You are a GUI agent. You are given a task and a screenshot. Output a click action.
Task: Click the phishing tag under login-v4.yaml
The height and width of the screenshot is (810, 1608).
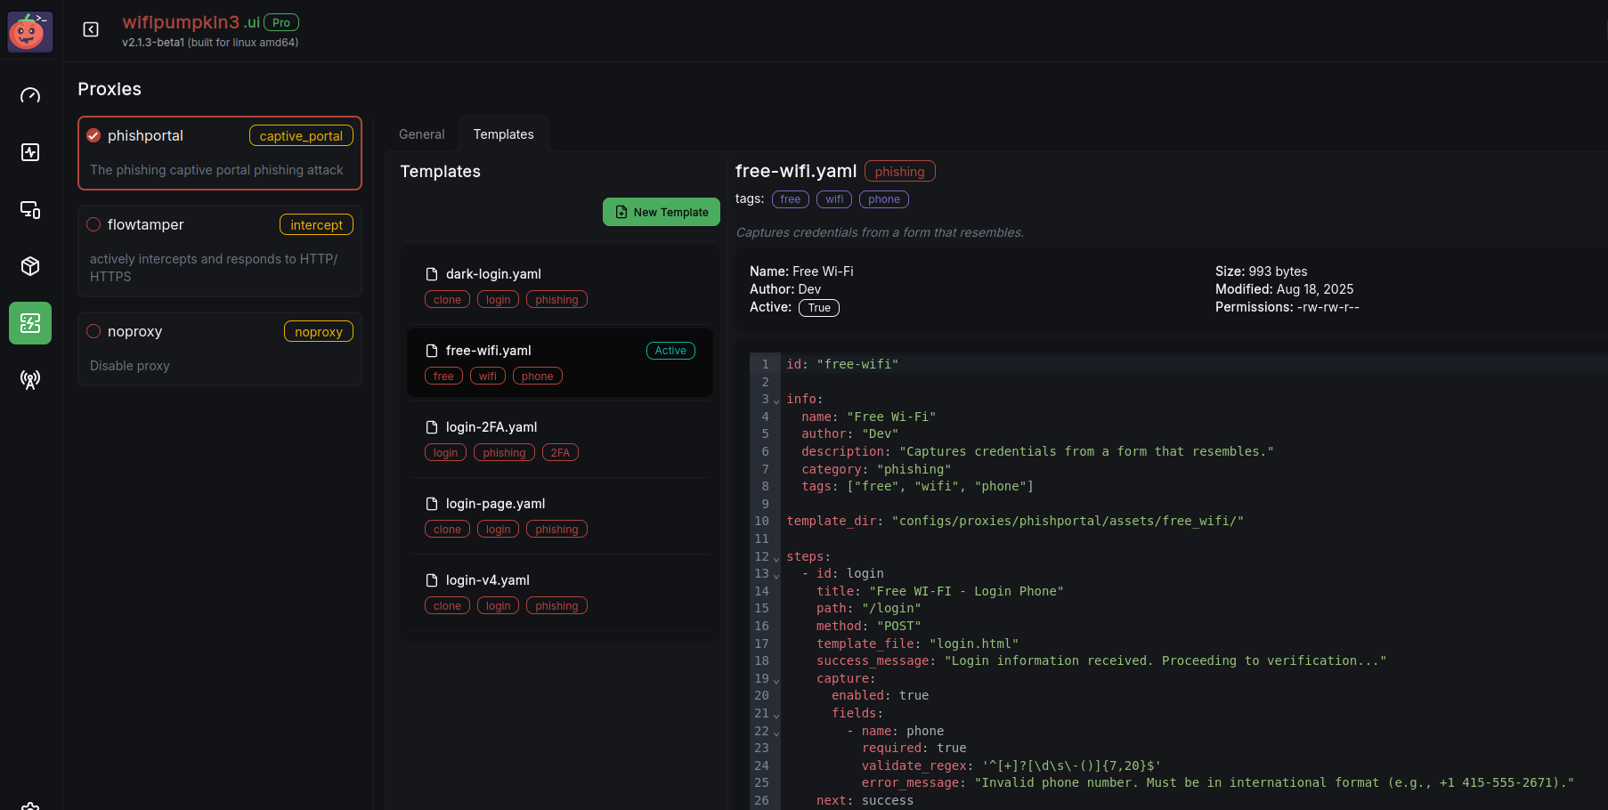556,606
